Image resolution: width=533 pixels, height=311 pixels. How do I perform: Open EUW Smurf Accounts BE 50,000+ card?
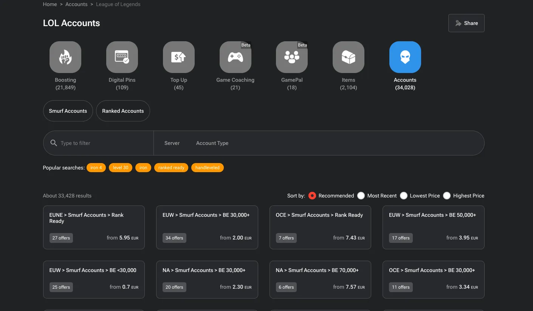tap(433, 227)
